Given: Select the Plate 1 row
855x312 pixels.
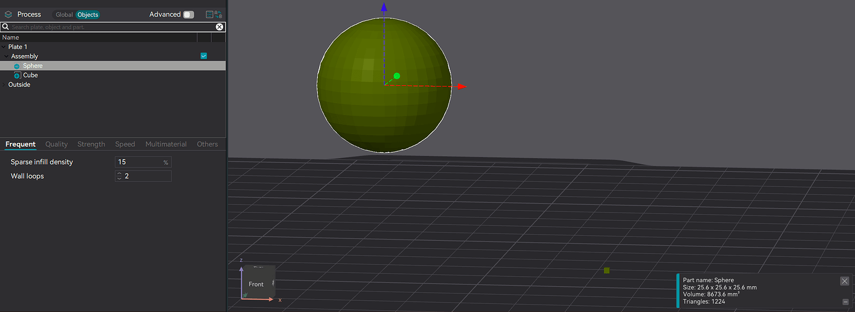Looking at the screenshot, I should [113, 47].
